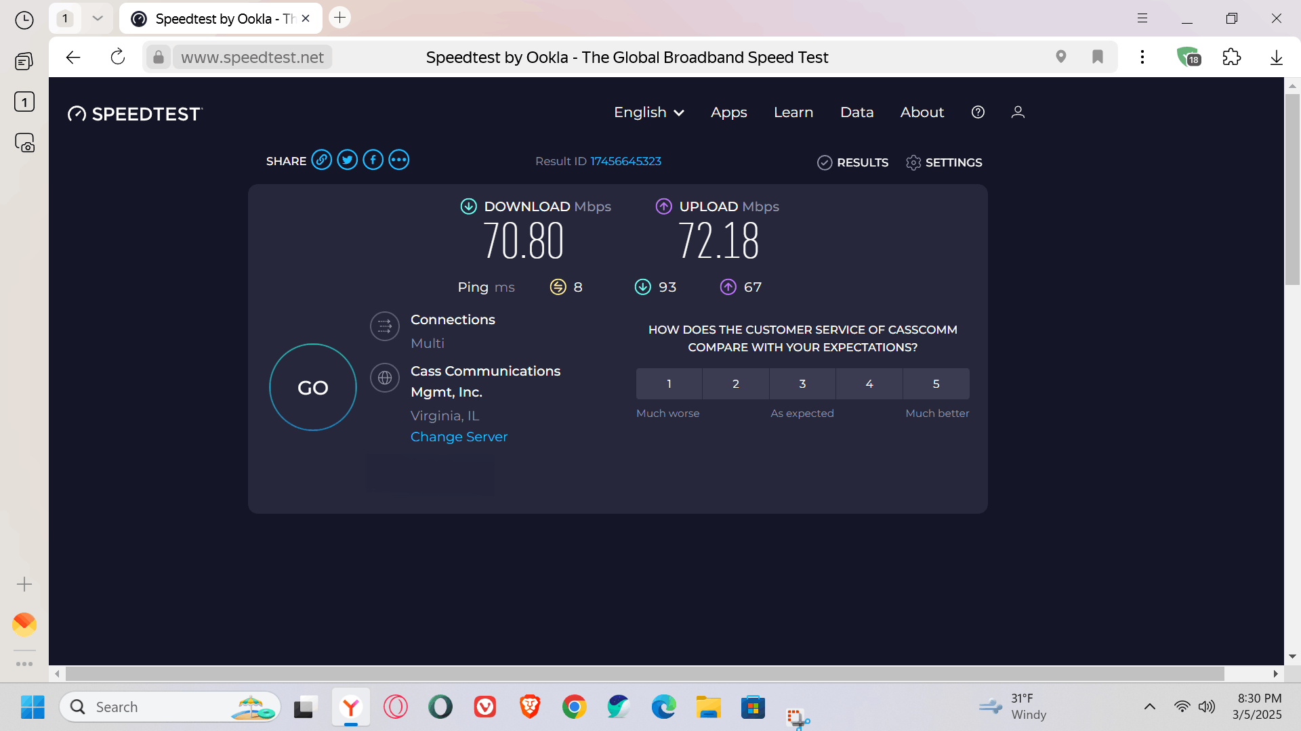Click the bookmark icon in the address bar
The width and height of the screenshot is (1301, 731).
(x=1097, y=57)
